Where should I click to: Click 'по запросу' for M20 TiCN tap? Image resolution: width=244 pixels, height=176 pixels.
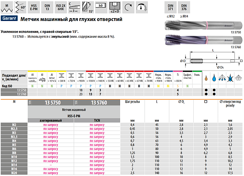[97, 173]
